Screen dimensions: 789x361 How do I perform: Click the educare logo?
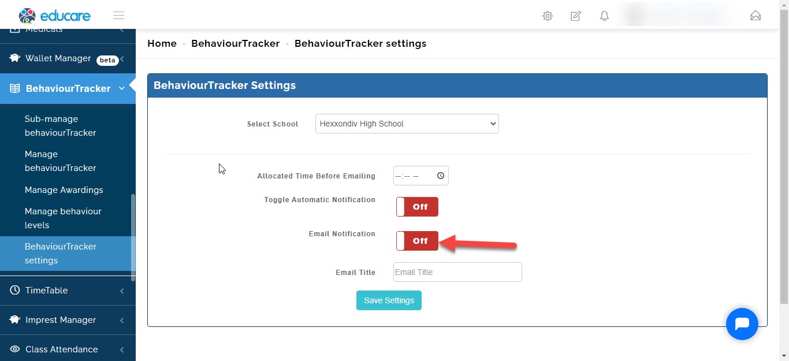pos(55,16)
